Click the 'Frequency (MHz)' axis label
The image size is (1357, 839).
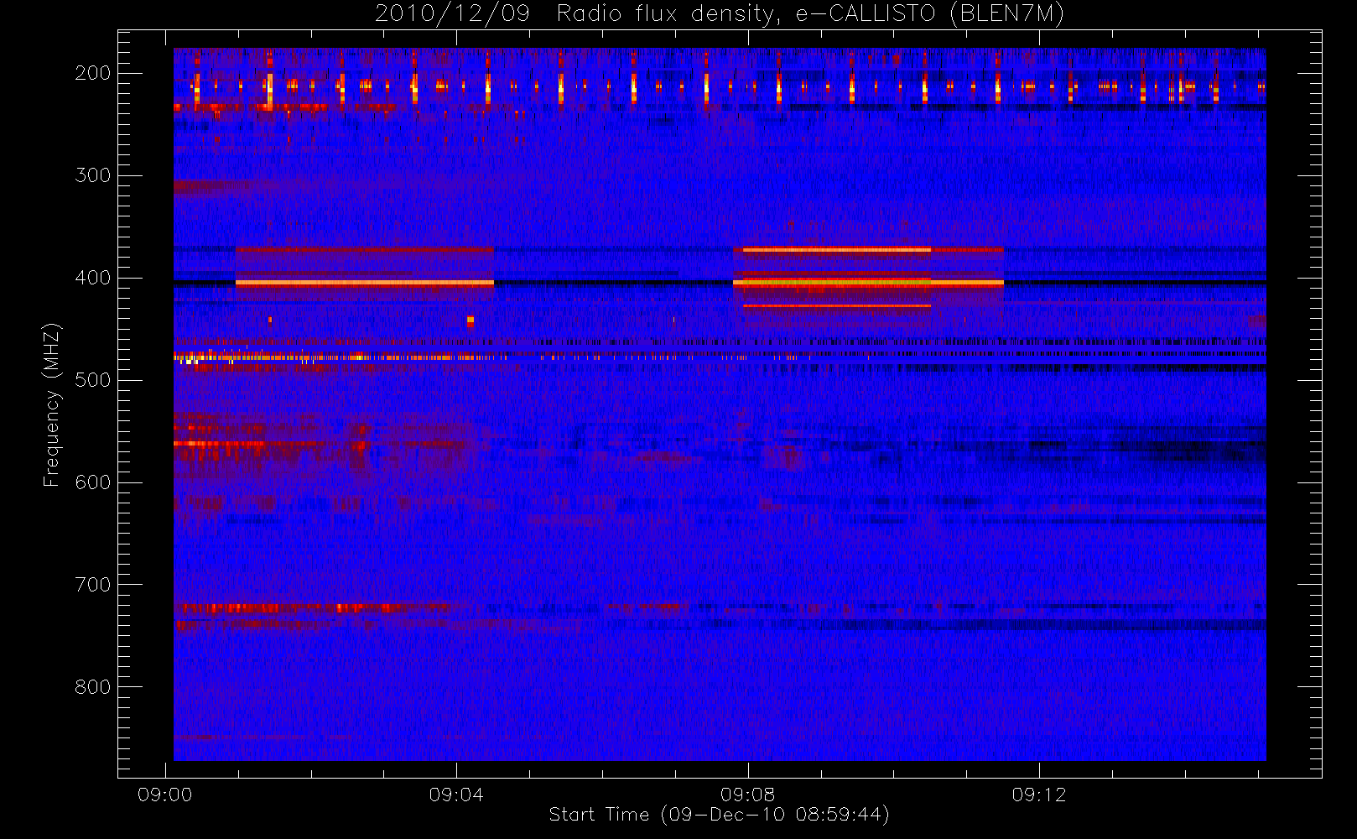click(52, 404)
